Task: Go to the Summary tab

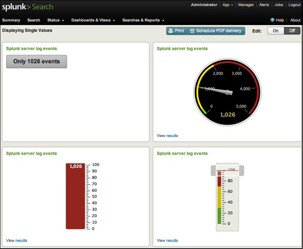Action: 11,20
